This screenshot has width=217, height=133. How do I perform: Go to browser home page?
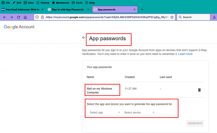[25, 17]
